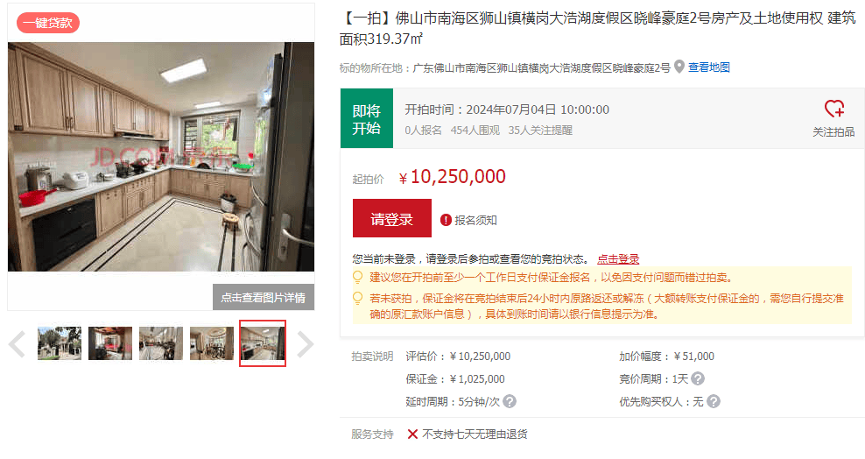Image resolution: width=865 pixels, height=459 pixels.
Task: Click the help icon next to 竞价周期
Action: 698,379
